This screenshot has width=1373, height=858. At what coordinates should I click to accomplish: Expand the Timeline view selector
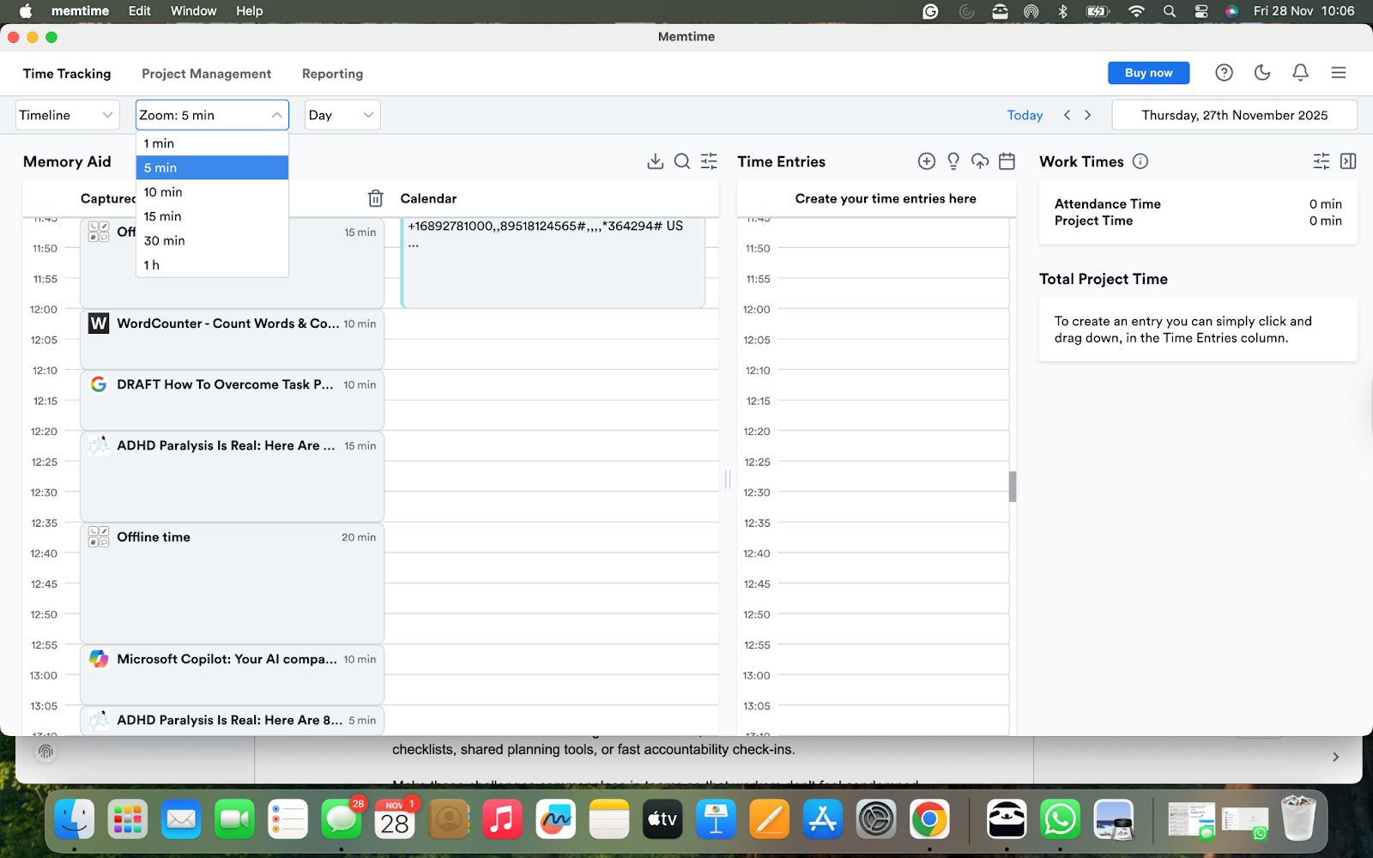66,114
